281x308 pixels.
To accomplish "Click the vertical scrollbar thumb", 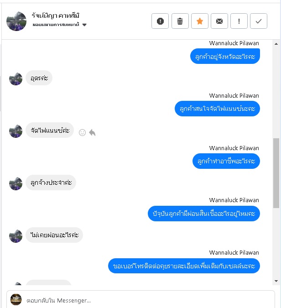I will click(276, 173).
